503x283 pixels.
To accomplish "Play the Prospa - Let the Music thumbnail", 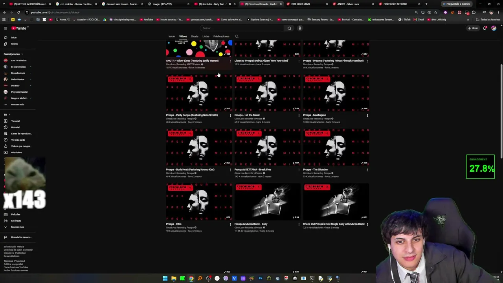I will coord(267,93).
